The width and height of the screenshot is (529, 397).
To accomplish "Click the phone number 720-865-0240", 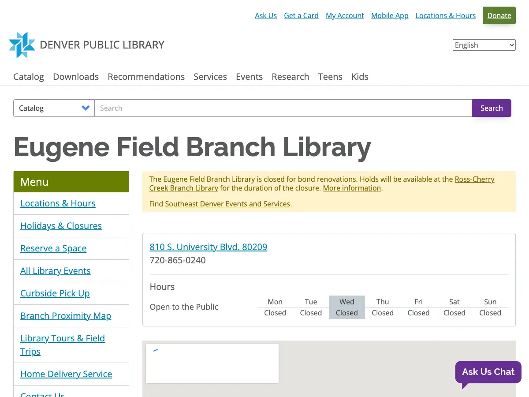I will (178, 260).
